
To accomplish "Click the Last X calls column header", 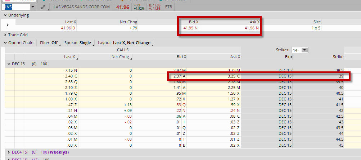I will (70, 57).
